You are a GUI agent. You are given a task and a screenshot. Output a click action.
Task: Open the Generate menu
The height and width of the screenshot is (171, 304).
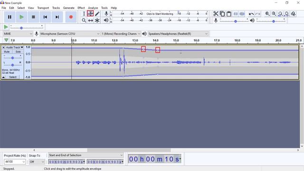coord(69,8)
